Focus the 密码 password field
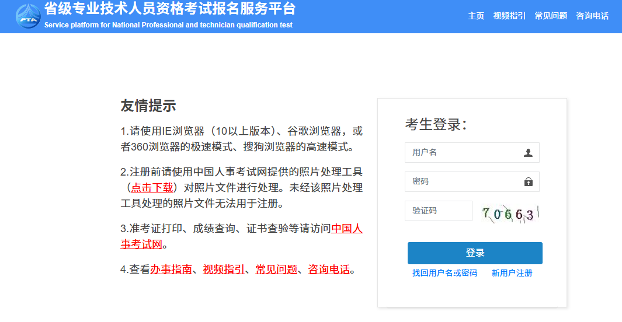This screenshot has height=322, width=622. [464, 182]
